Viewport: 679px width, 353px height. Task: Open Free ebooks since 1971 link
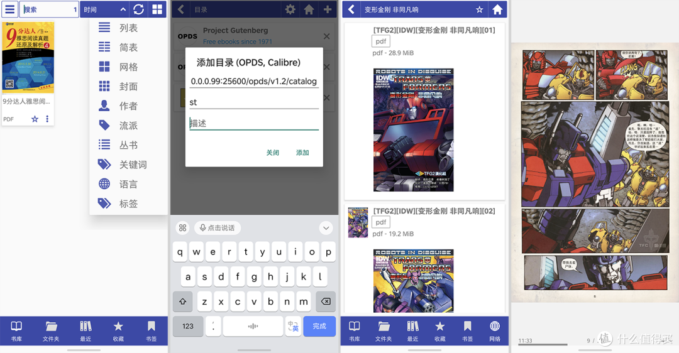click(237, 41)
